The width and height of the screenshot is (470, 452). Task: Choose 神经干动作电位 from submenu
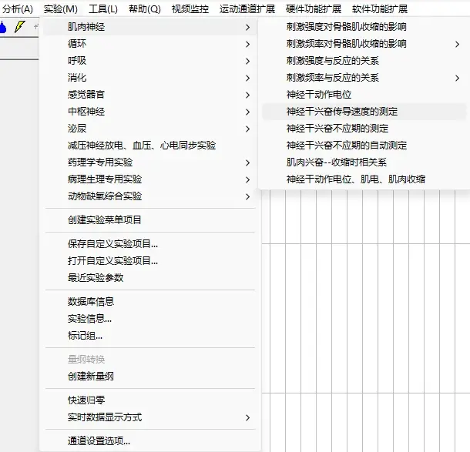coord(318,95)
